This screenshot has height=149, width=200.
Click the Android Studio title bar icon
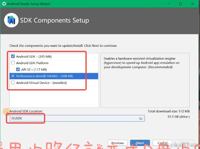[4, 4]
